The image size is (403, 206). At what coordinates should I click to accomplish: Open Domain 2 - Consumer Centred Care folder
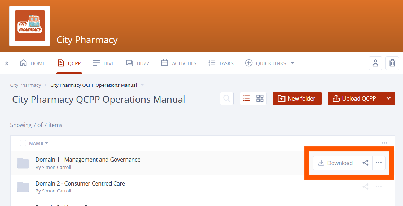coord(80,183)
